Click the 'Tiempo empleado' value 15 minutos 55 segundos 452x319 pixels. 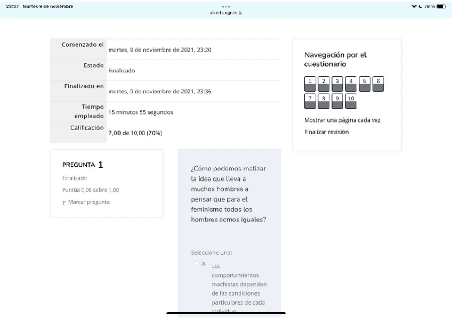click(x=141, y=112)
